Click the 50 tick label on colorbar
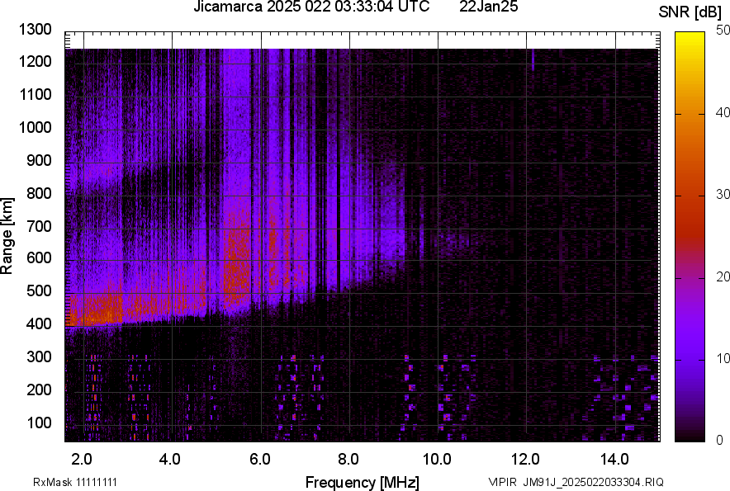 (x=722, y=31)
